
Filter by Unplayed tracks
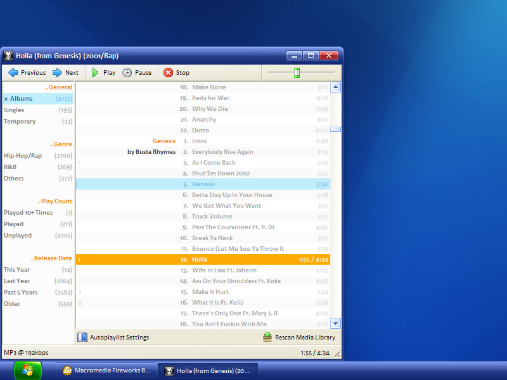click(18, 236)
